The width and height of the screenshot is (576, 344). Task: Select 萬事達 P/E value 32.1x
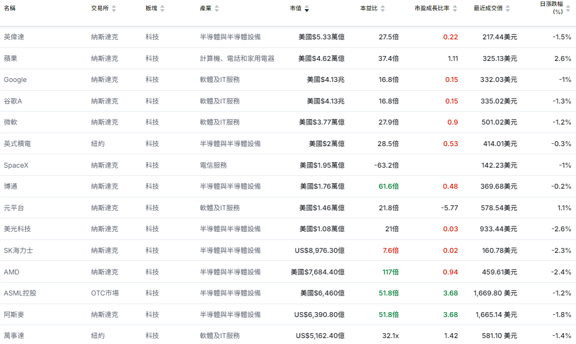391,335
